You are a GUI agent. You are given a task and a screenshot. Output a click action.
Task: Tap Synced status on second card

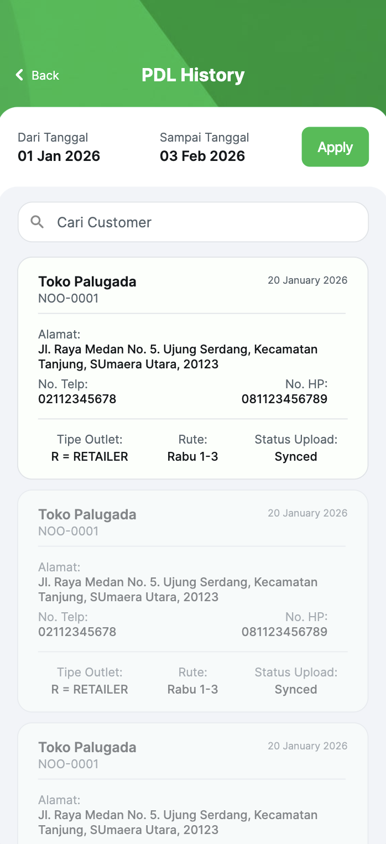coord(296,690)
